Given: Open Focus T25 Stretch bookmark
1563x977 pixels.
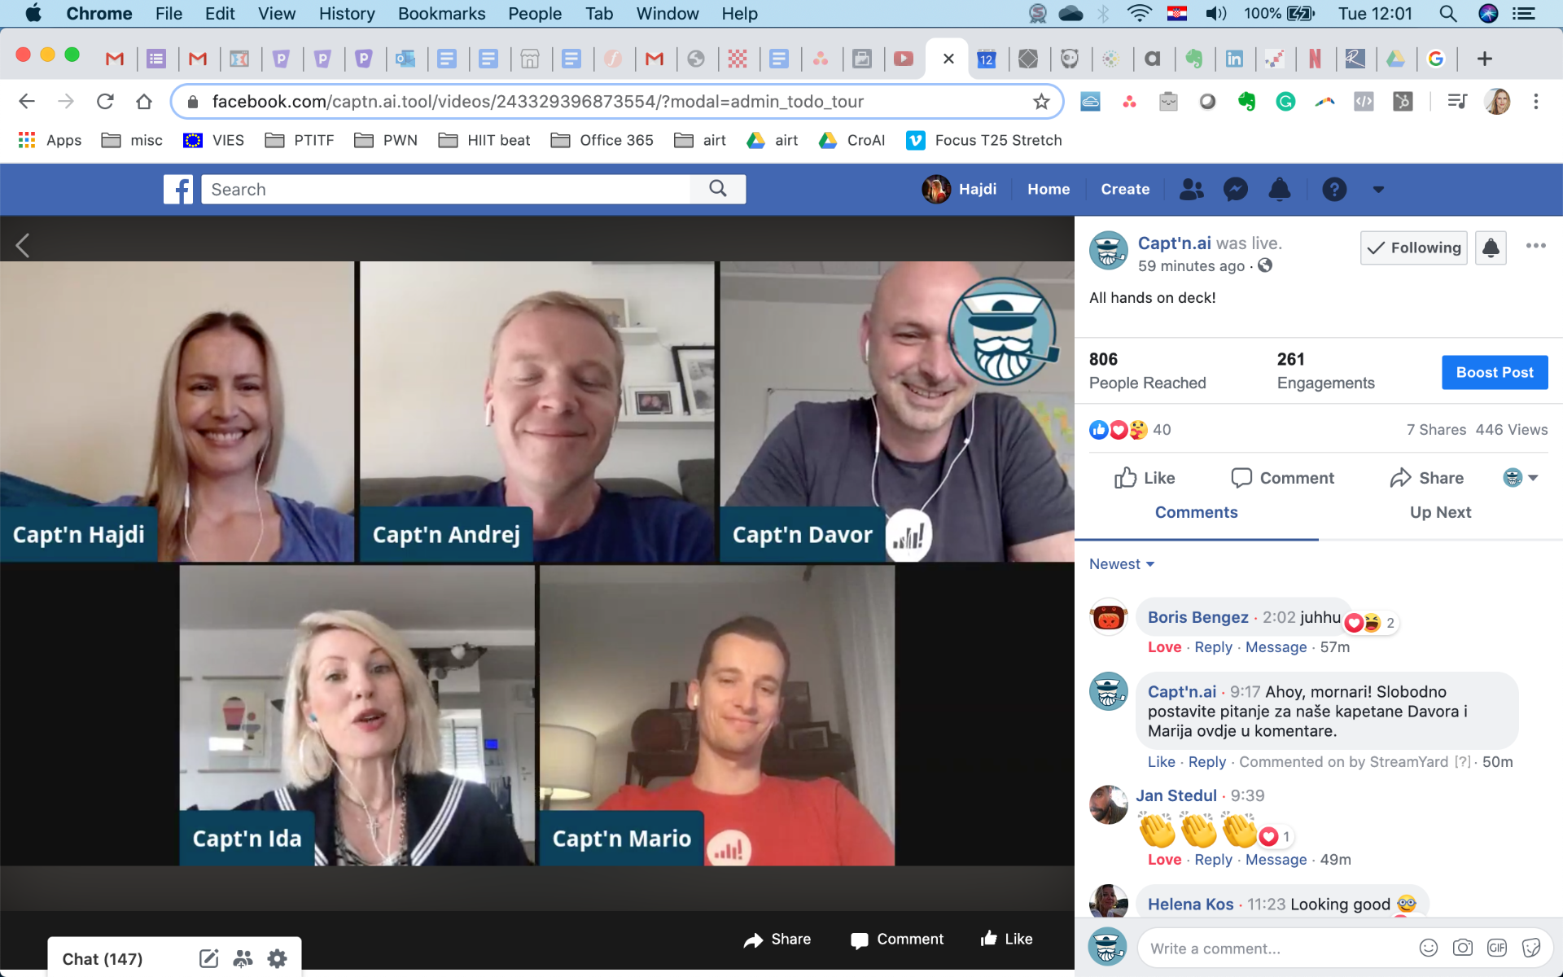Looking at the screenshot, I should pyautogui.click(x=984, y=140).
